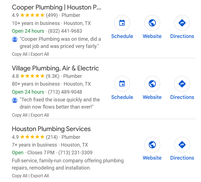Click Schedule calendar icon for Village Plumbing

pyautogui.click(x=122, y=84)
